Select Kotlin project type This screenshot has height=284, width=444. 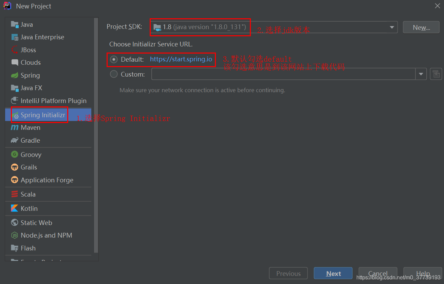(x=48, y=208)
